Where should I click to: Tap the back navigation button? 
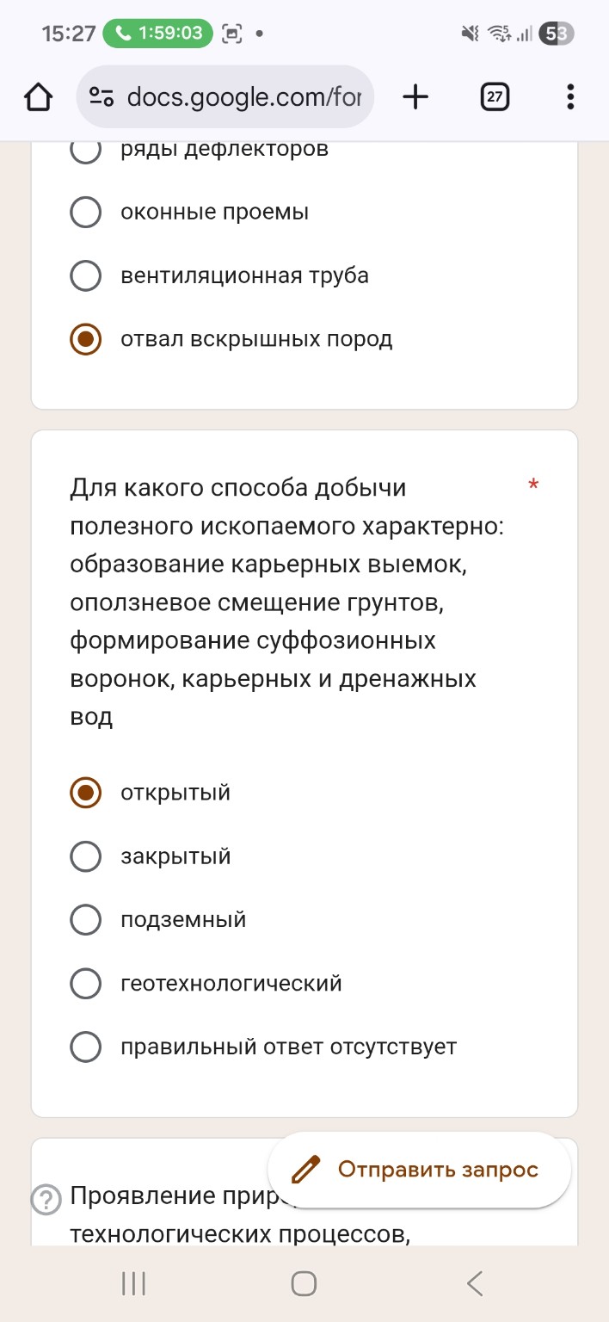pyautogui.click(x=474, y=1282)
